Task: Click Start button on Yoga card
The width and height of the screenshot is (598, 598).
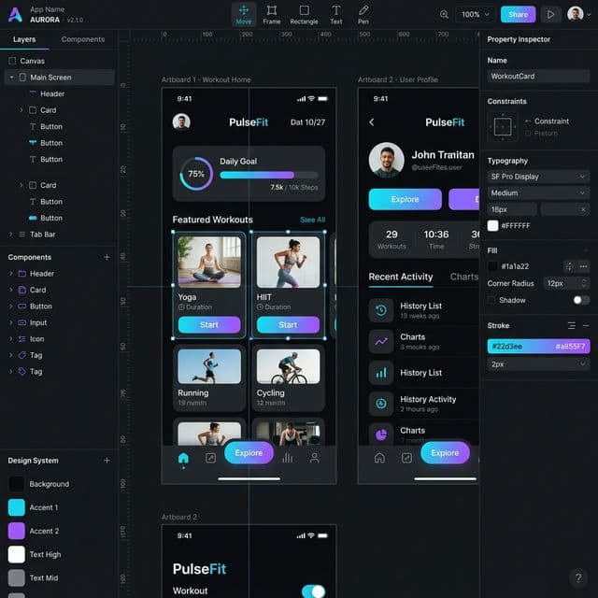Action: [x=209, y=325]
